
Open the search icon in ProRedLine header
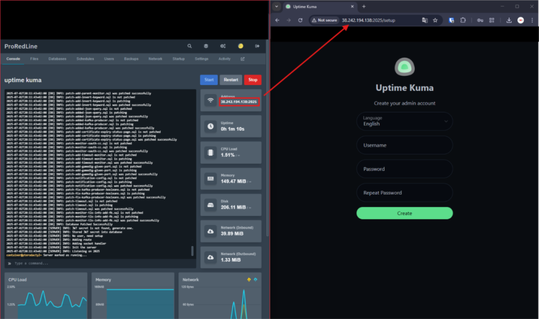(x=189, y=46)
